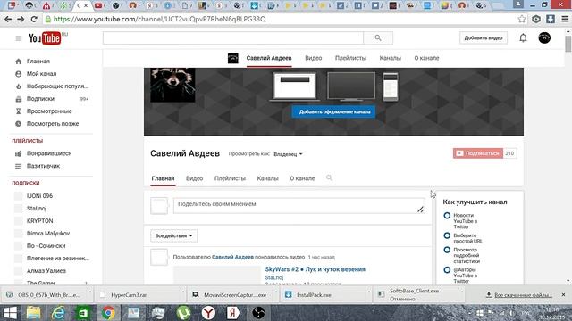Click the Пазитивчик playlist icon
572x321 pixels.
pos(18,166)
